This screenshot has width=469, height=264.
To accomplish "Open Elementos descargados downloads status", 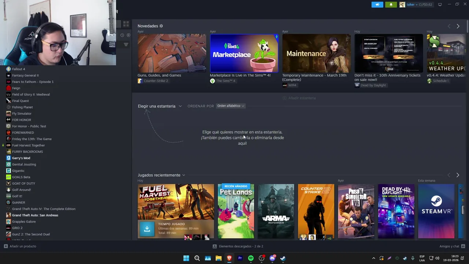I will point(238,246).
